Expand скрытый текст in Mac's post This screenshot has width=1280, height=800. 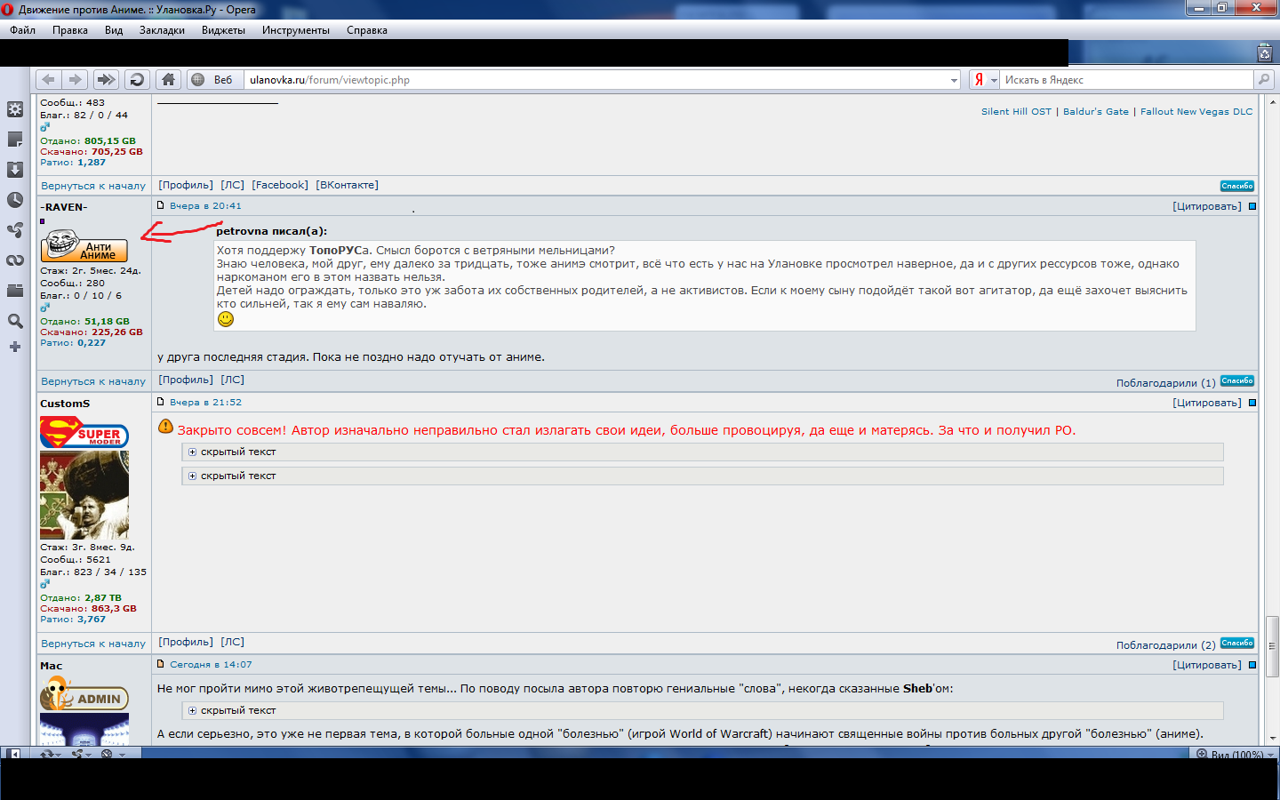click(x=192, y=711)
